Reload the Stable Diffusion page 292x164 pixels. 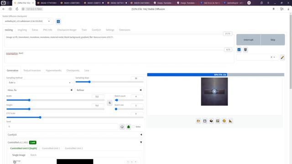point(17,9)
